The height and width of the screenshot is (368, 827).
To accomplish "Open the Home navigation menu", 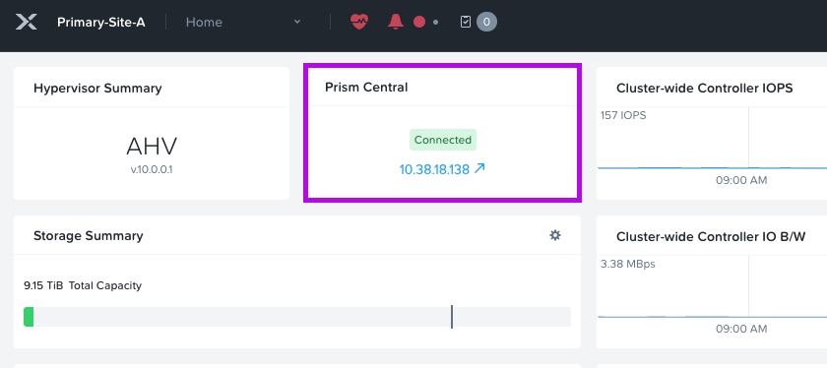I will tap(204, 23).
